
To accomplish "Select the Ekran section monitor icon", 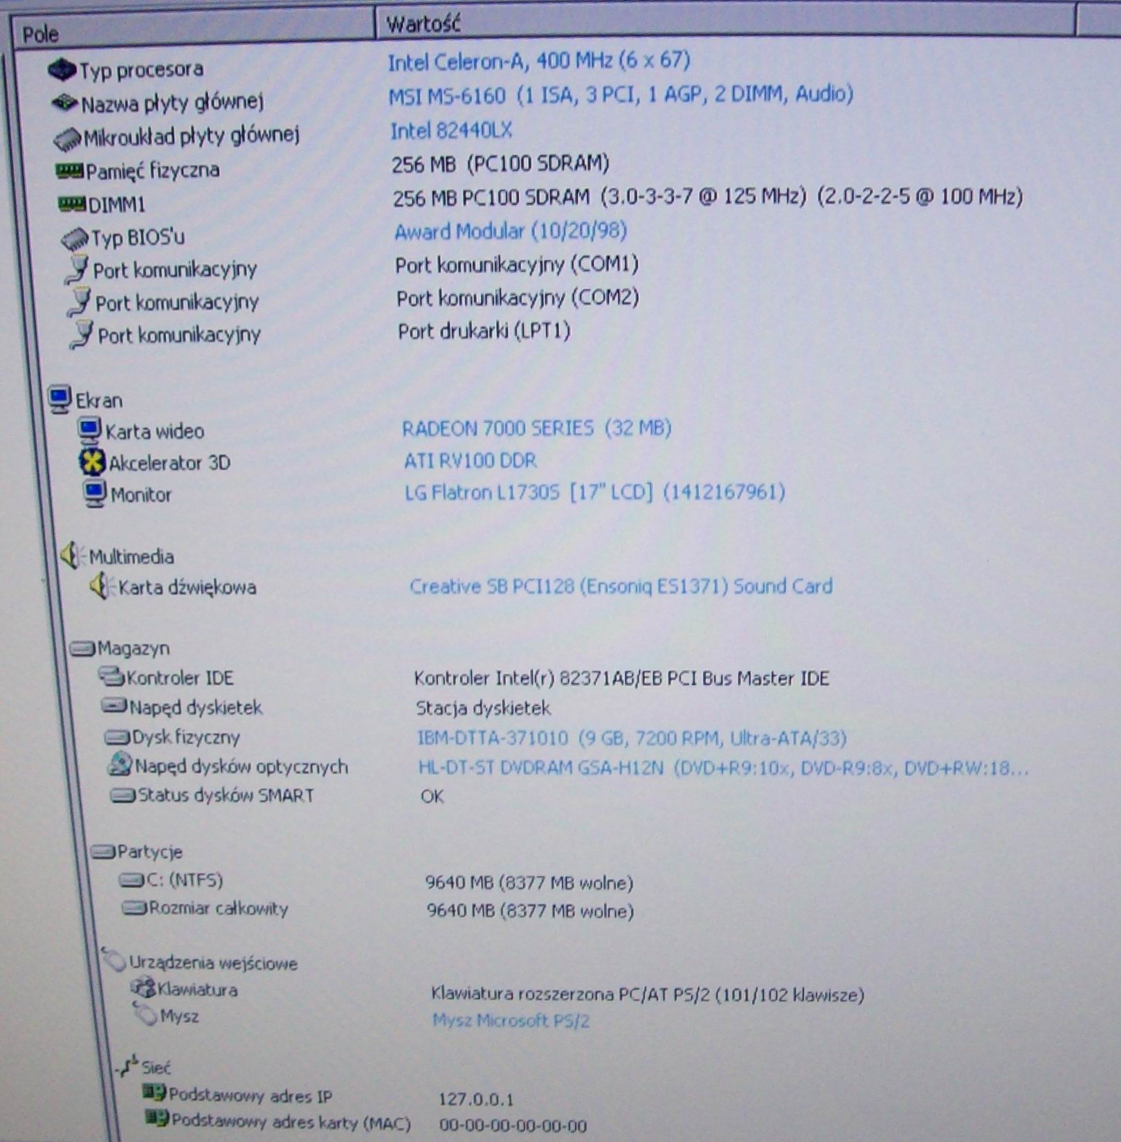I will 60,399.
